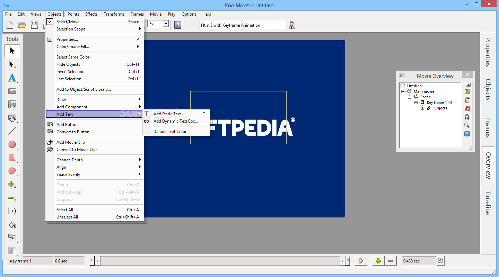Screen dimensions: 499x277
Task: Toggle the checked Select/Move menu item
Action: pos(95,22)
